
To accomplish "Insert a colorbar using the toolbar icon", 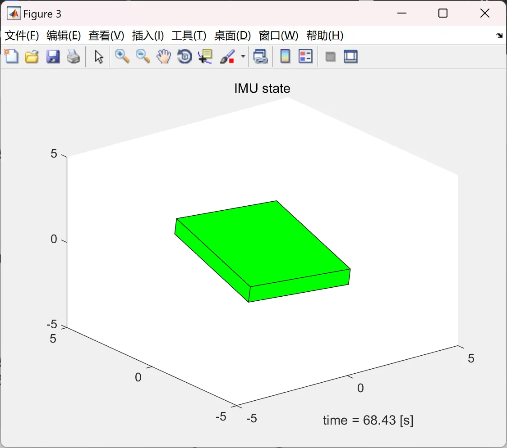I will 285,56.
